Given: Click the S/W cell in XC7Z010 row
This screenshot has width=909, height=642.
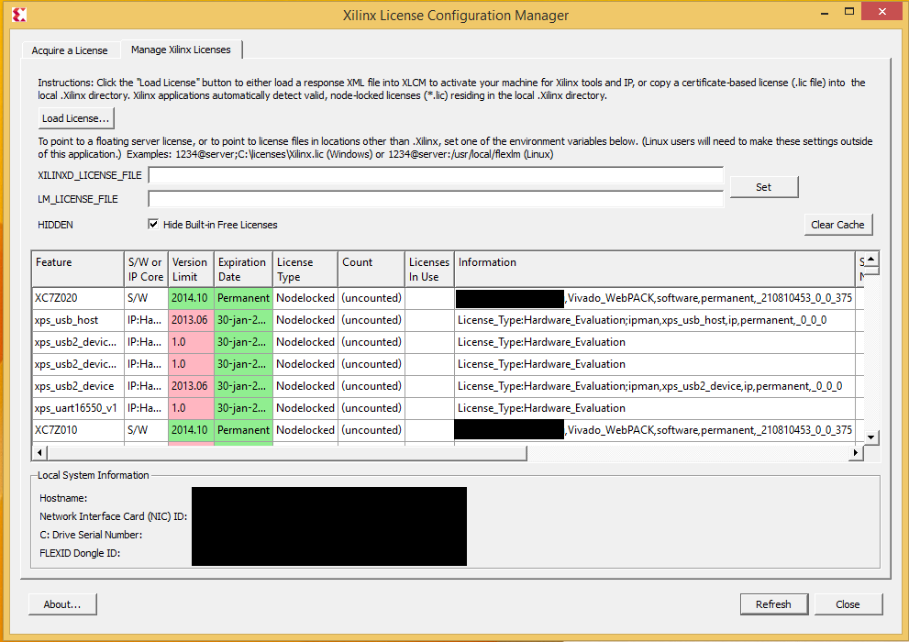Looking at the screenshot, I should click(x=146, y=430).
